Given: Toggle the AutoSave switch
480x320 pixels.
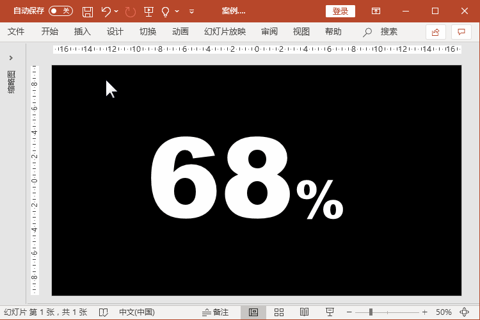Looking at the screenshot, I should coord(61,12).
